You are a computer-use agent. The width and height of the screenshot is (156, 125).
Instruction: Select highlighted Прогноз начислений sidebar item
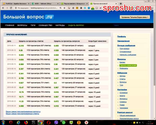128,65
